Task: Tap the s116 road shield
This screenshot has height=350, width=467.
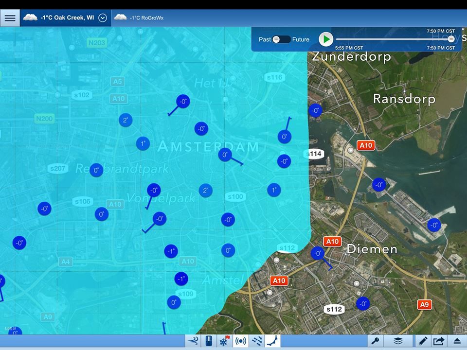Action: pyautogui.click(x=274, y=78)
